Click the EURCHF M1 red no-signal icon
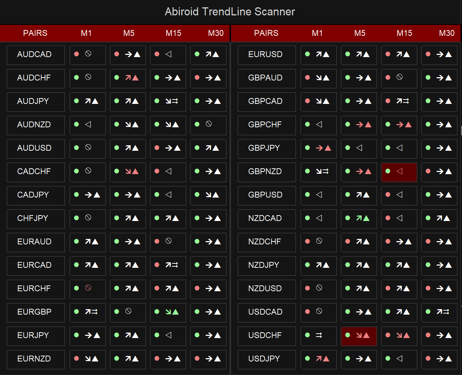This screenshot has width=462, height=375. [88, 288]
